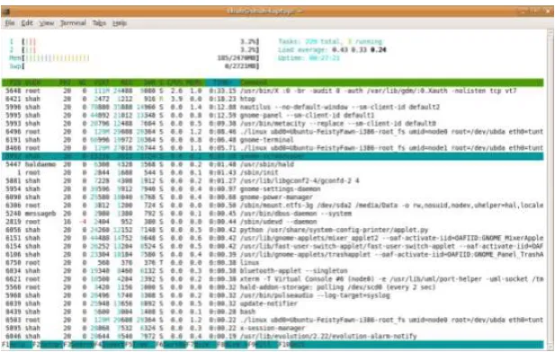Select the trashapplet process row

[x=273, y=254]
